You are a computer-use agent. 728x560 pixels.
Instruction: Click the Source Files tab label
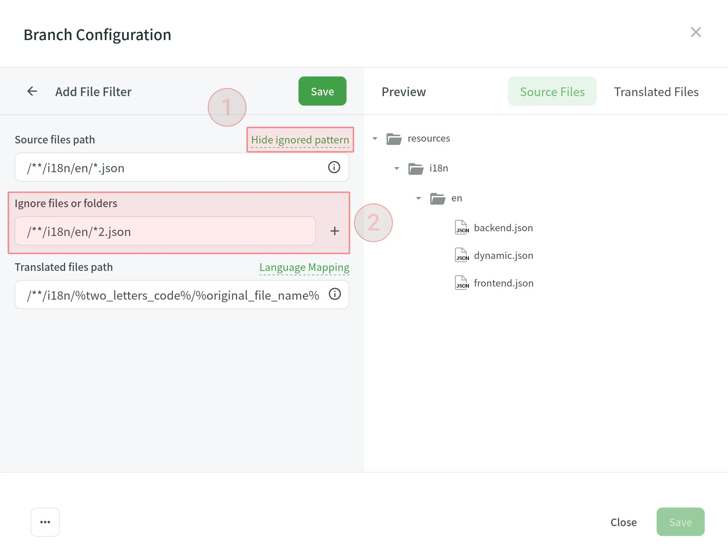(552, 91)
